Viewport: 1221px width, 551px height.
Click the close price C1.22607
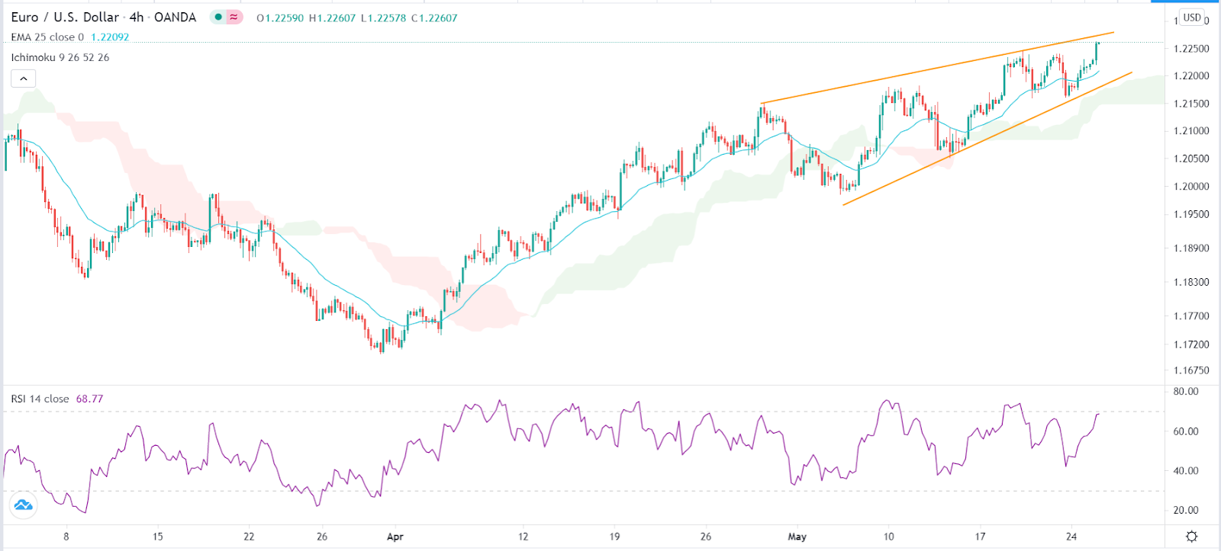(434, 18)
